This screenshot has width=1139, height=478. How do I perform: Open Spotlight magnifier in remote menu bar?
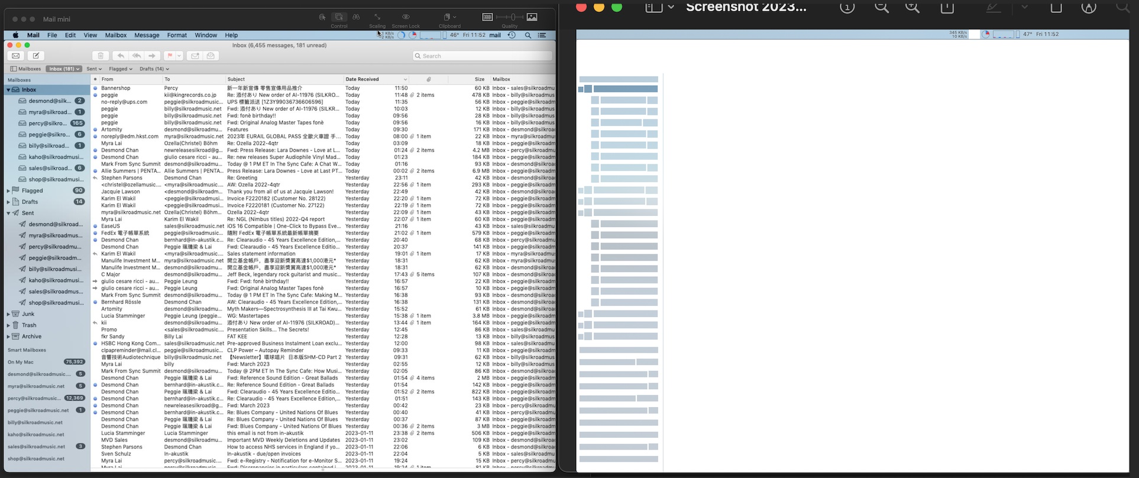pyautogui.click(x=528, y=35)
